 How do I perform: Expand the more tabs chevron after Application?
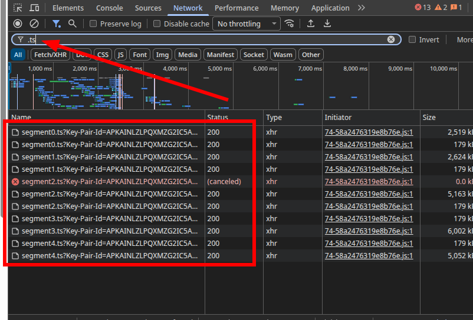tap(361, 8)
